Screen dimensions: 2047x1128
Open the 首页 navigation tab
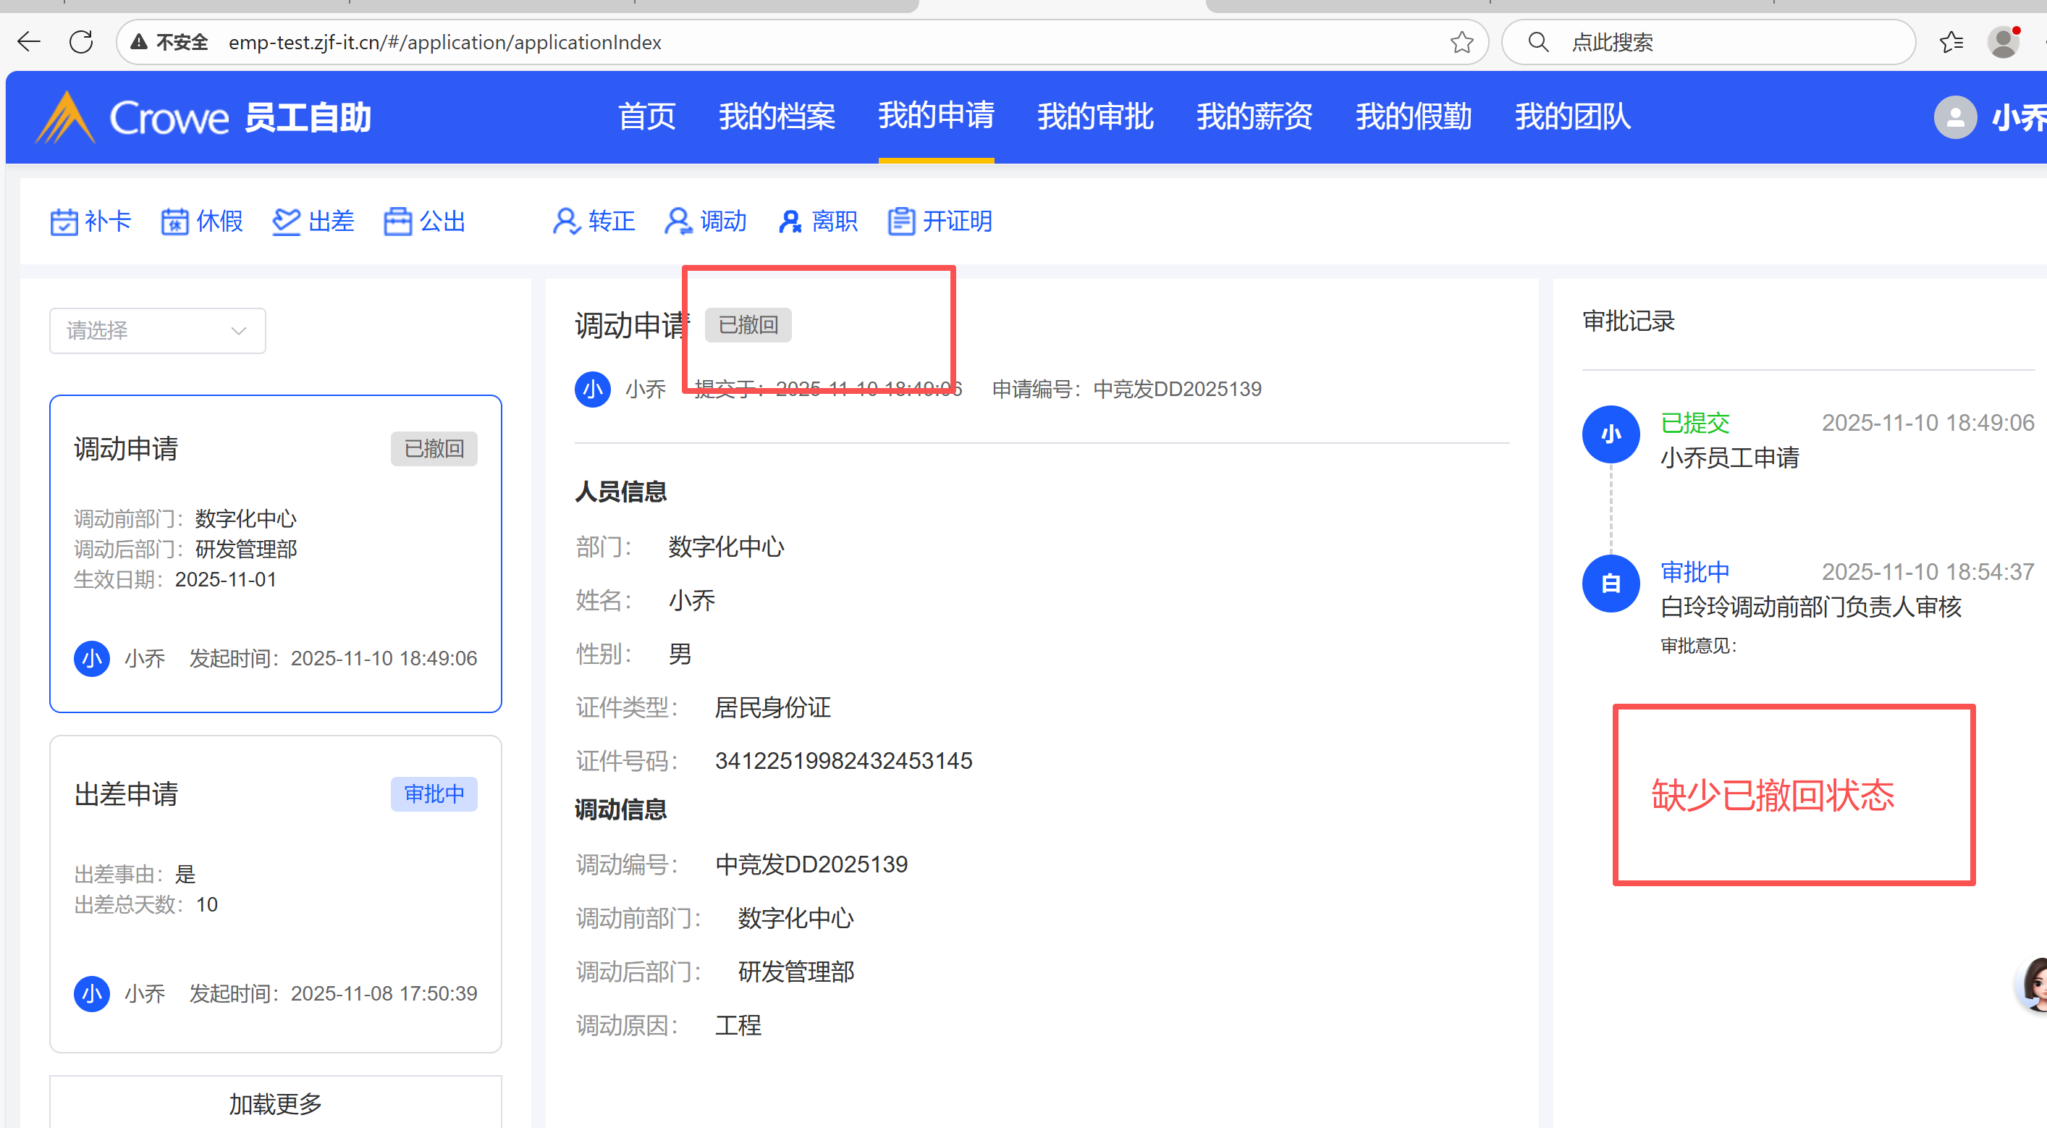pyautogui.click(x=647, y=117)
